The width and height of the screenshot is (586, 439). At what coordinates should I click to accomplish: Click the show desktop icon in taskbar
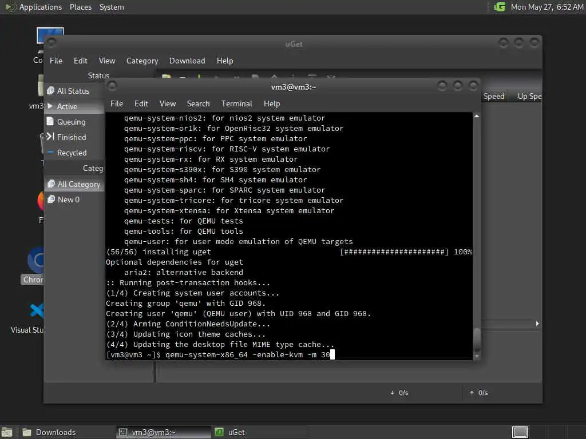[x=7, y=433]
